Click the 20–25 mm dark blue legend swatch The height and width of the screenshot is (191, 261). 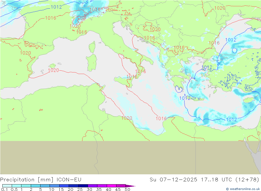tap(74, 186)
